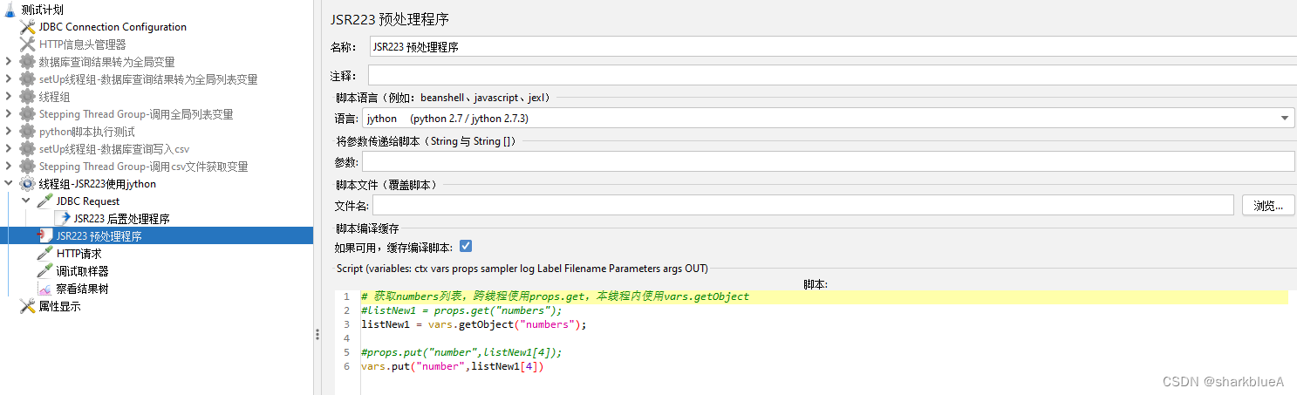Click the JSR223 后置处理程序 icon
The width and height of the screenshot is (1297, 395).
click(x=62, y=218)
